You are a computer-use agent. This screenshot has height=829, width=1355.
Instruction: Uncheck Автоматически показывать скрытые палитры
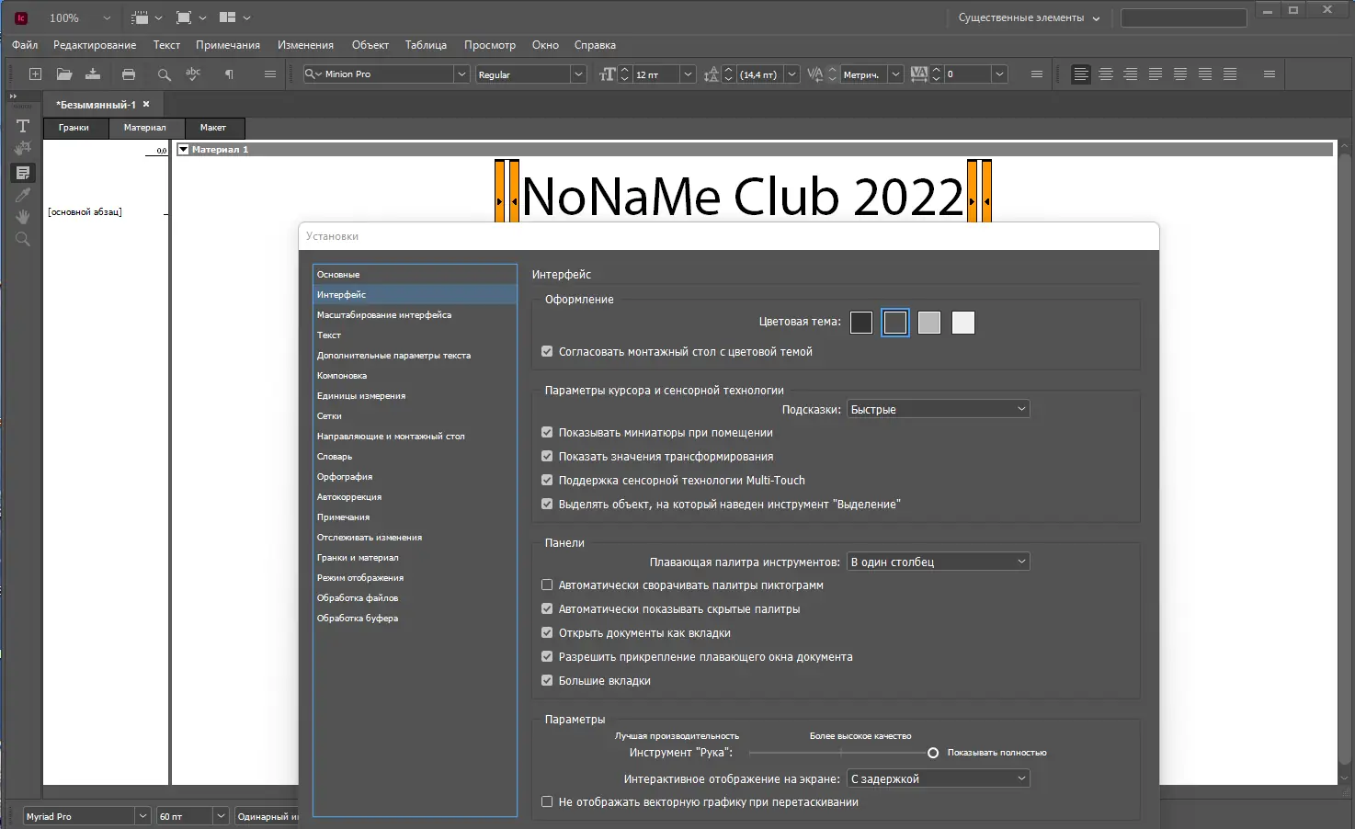pyautogui.click(x=547, y=608)
